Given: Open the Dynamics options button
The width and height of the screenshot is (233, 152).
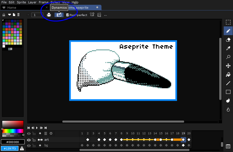Looking at the screenshot, I should click(x=59, y=15).
